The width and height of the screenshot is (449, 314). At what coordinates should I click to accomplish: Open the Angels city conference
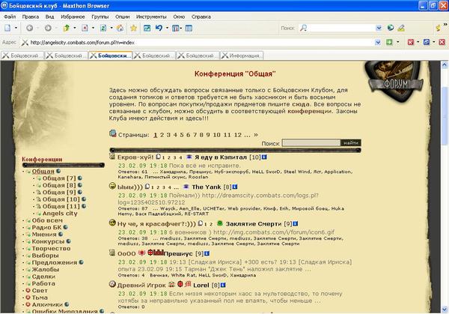60,214
